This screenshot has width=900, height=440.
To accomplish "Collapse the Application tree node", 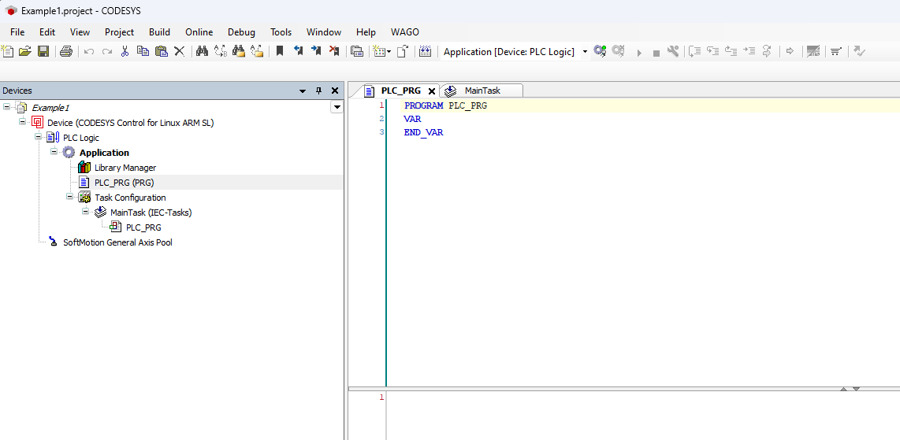I will 54,152.
